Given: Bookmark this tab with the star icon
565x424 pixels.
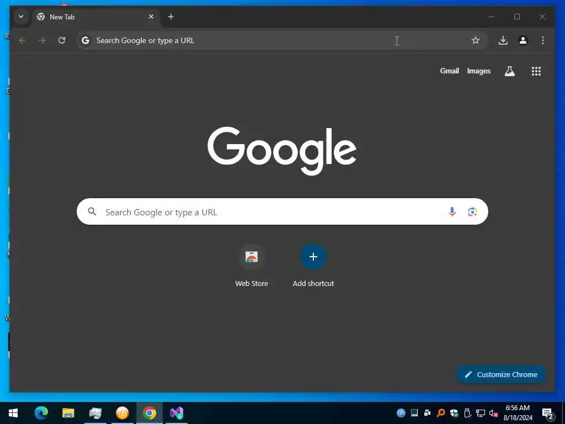Looking at the screenshot, I should 476,40.
